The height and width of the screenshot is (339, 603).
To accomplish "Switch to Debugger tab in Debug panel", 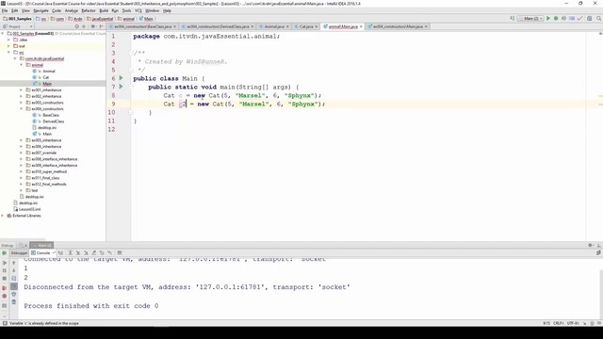I will 19,253.
